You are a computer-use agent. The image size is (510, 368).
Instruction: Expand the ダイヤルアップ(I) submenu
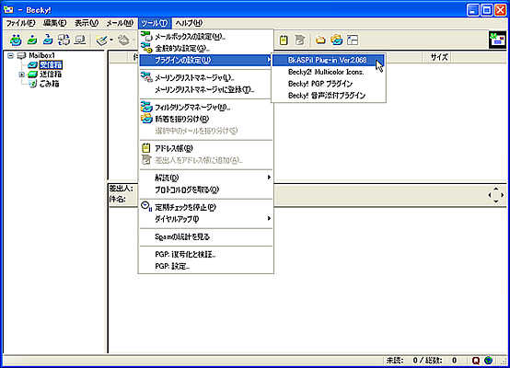205,218
